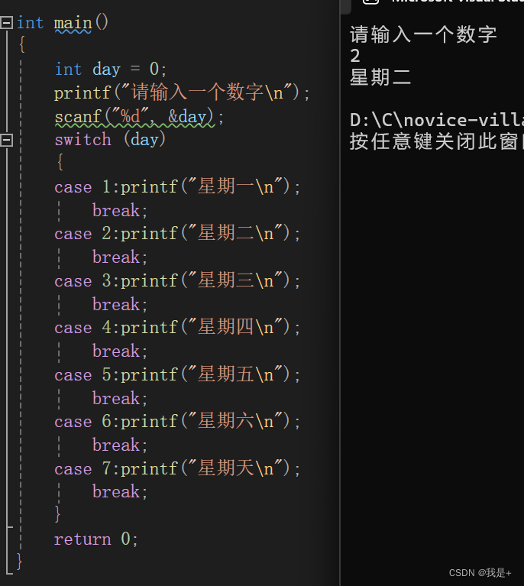This screenshot has height=586, width=524.
Task: Click the 'int main()' declaration line
Action: (63, 23)
